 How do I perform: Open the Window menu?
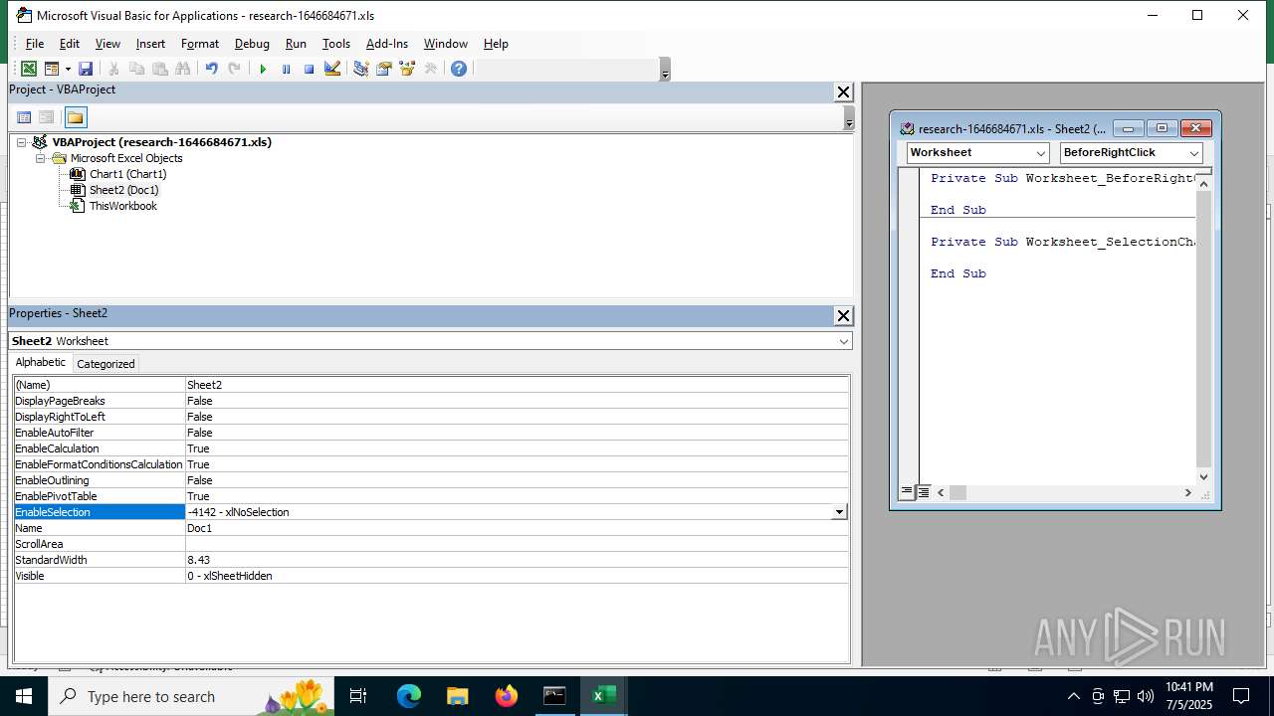(446, 44)
